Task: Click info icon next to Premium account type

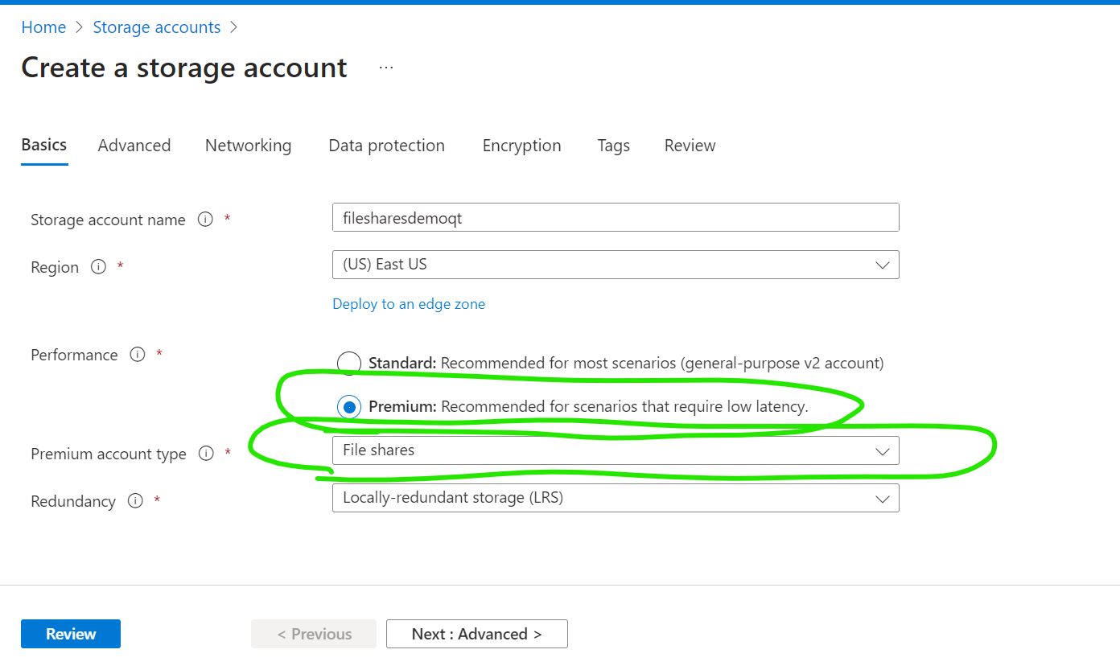Action: tap(206, 454)
